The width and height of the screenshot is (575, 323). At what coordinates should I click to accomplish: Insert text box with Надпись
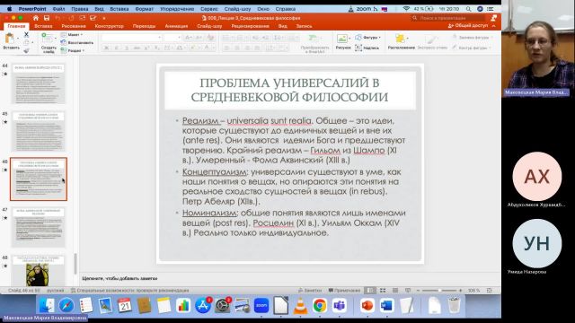(367, 48)
